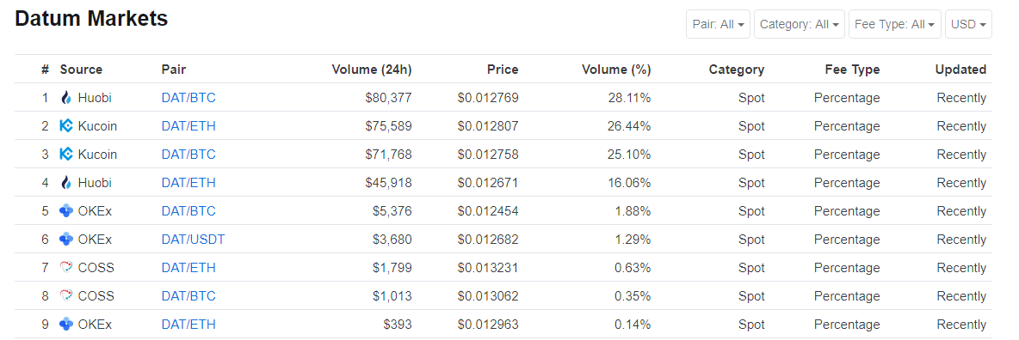Click the Huobi flame icon in row 1
Viewport: 1019px width, 340px height.
[65, 98]
